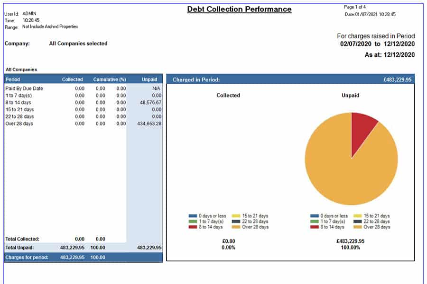Select the 'Total Collected:' row label
Screen dimensions: 427x284
click(x=22, y=239)
